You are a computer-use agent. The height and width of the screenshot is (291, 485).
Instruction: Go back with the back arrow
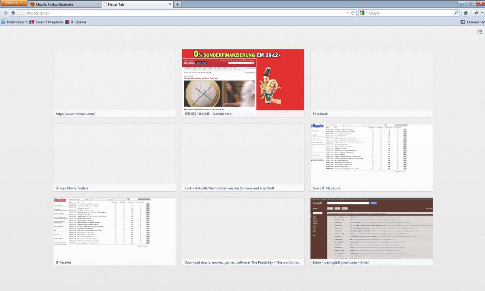point(5,13)
